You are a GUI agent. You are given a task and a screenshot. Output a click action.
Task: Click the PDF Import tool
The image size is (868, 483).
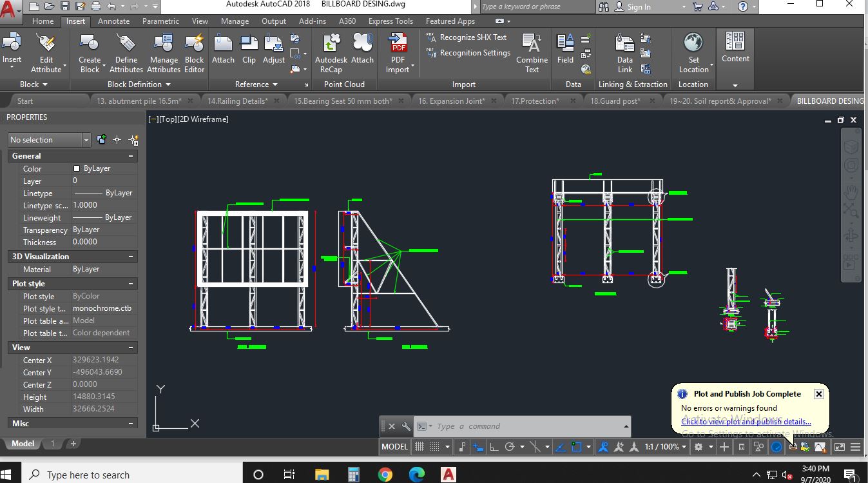[398, 52]
